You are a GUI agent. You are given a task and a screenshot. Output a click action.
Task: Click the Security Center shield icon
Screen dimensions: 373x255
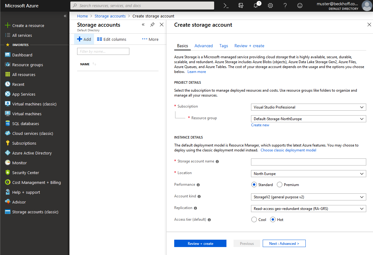8,173
